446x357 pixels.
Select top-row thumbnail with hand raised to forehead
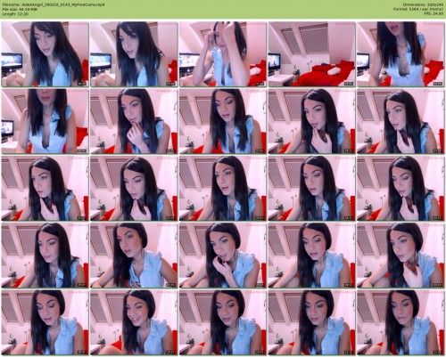[x=223, y=54]
